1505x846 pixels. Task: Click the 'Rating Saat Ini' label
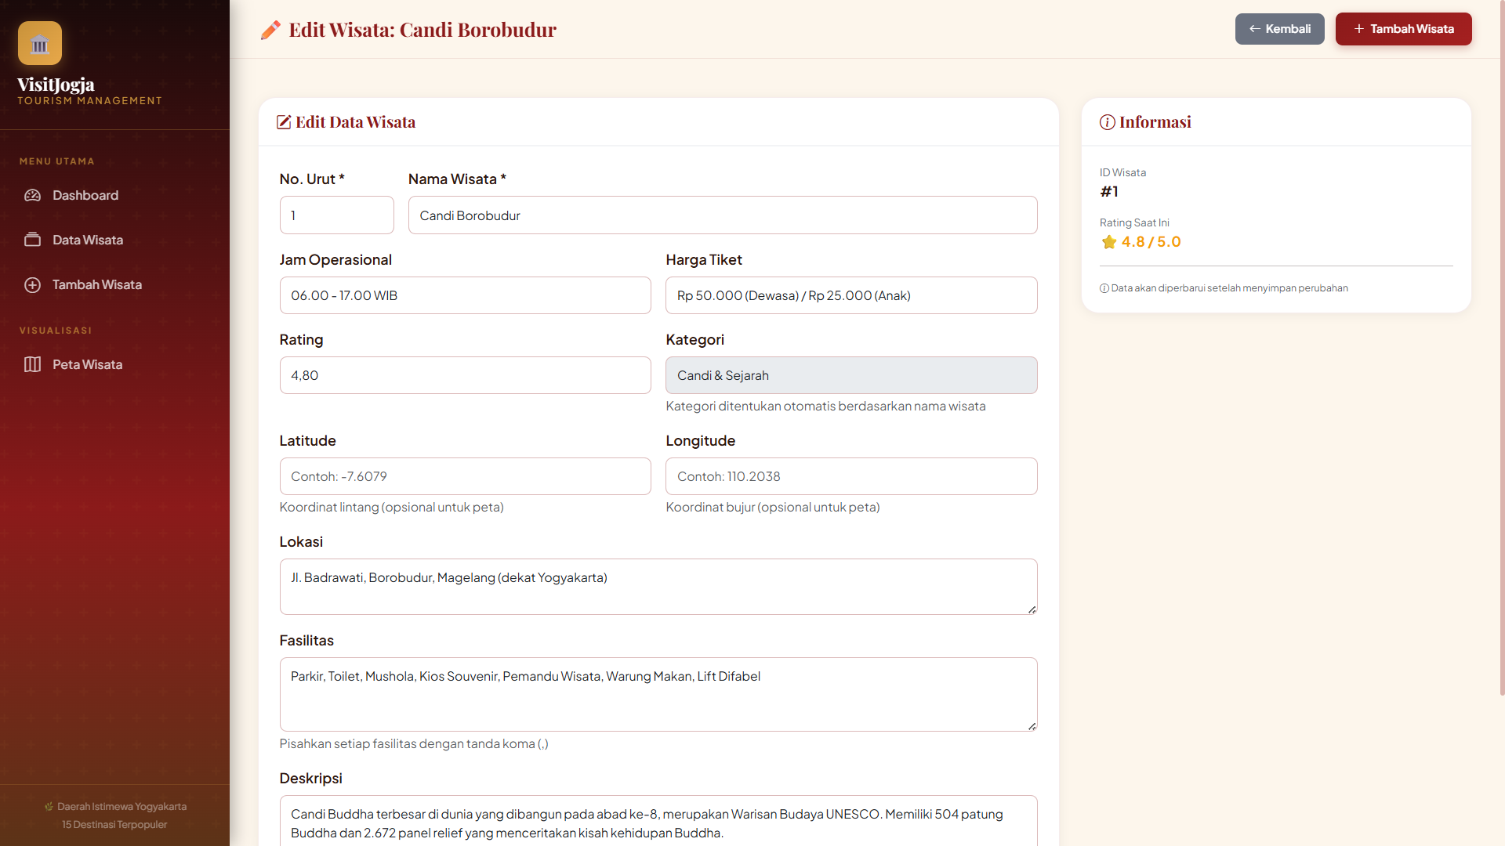[x=1134, y=222]
